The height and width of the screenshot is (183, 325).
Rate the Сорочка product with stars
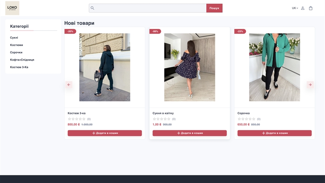pos(247,119)
